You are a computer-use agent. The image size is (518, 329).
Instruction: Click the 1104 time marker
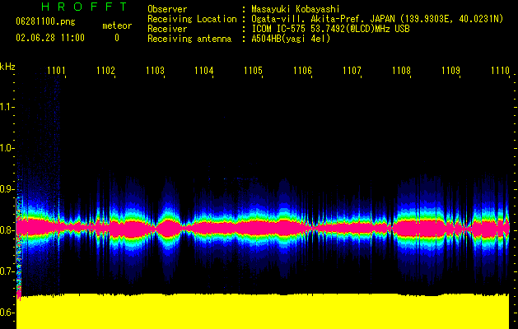pos(204,70)
